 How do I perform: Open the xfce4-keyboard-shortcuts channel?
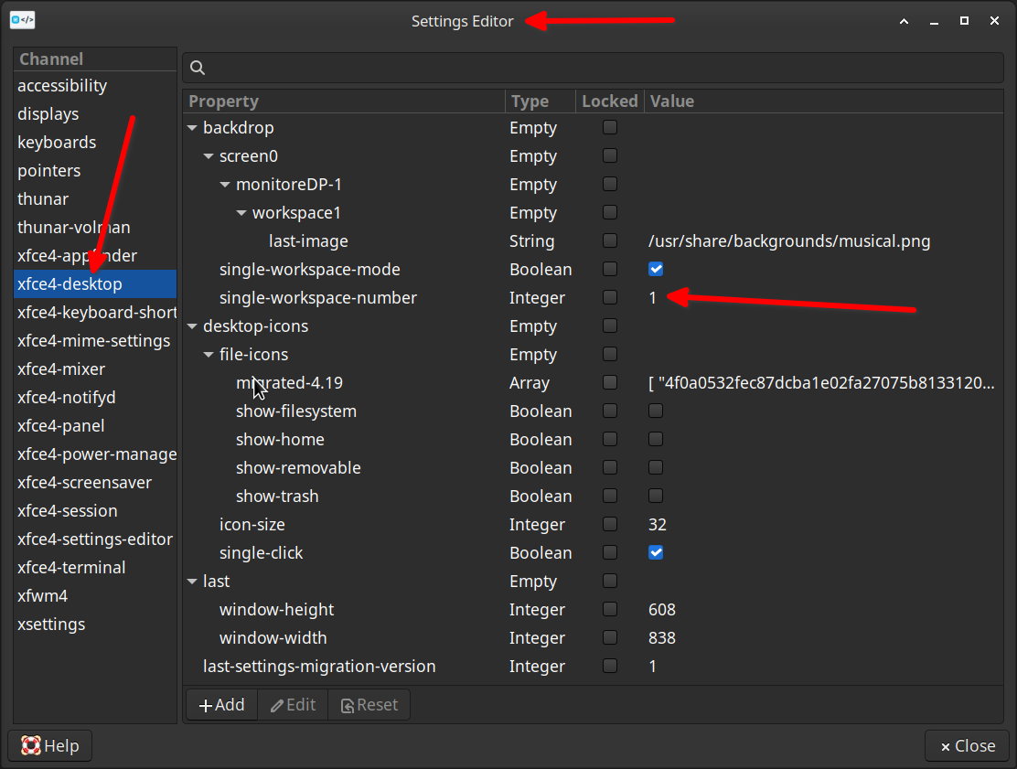95,313
